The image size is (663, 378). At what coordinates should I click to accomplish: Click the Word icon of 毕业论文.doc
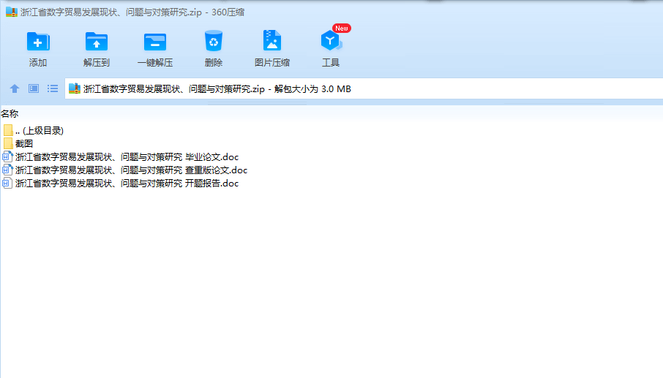pyautogui.click(x=7, y=157)
